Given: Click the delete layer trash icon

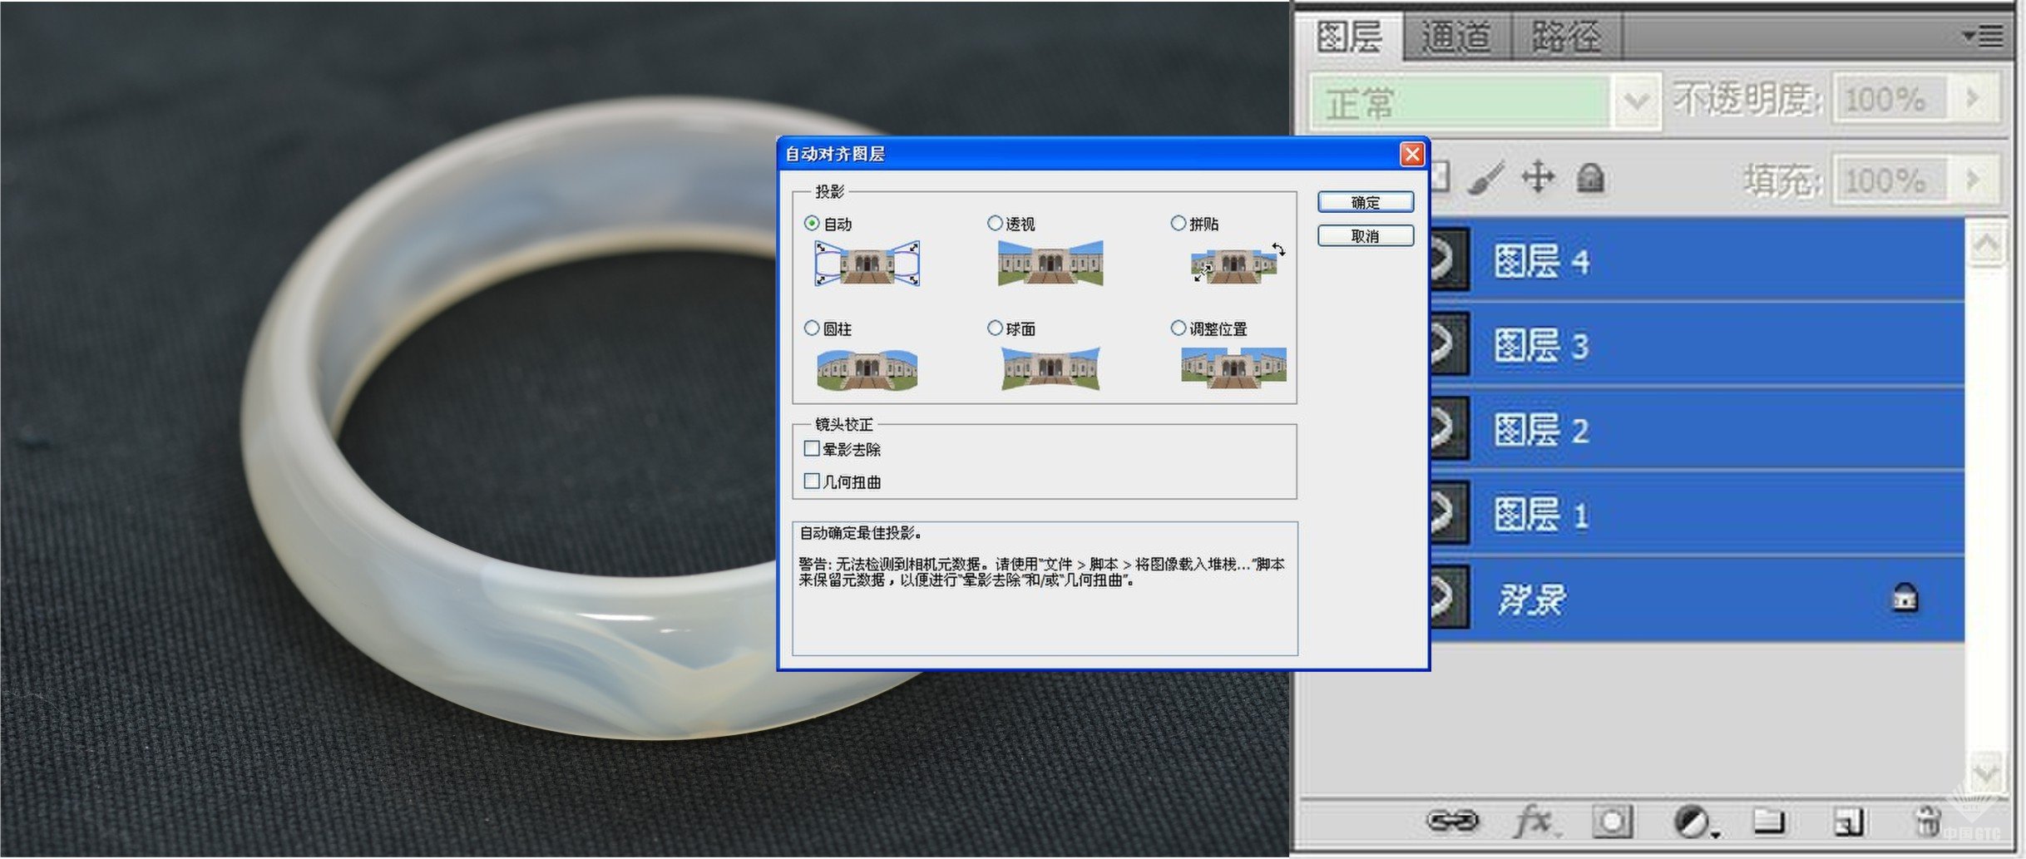Looking at the screenshot, I should [1928, 822].
